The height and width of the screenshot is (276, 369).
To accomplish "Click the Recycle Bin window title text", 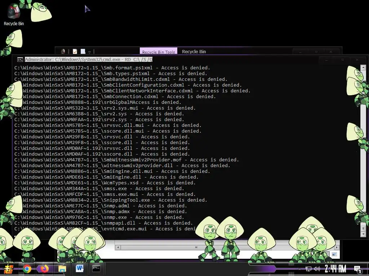I will (x=194, y=52).
